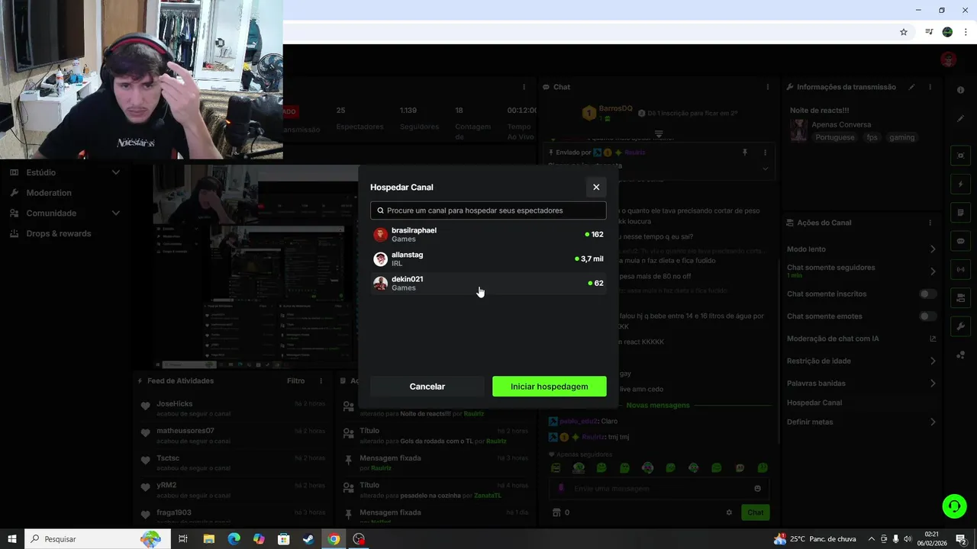This screenshot has width=977, height=549.
Task: Open Steam from the taskbar
Action: tap(308, 539)
